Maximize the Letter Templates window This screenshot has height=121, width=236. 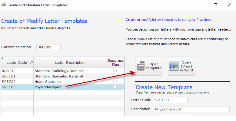pyautogui.click(x=215, y=5)
